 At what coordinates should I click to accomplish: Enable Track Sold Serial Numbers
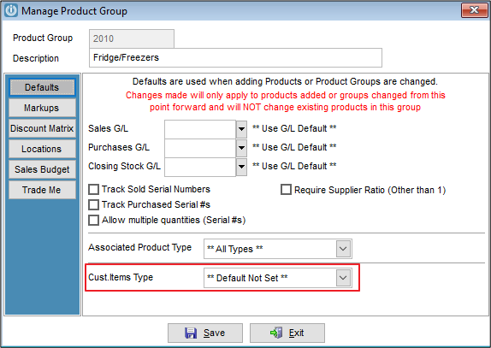click(x=93, y=189)
